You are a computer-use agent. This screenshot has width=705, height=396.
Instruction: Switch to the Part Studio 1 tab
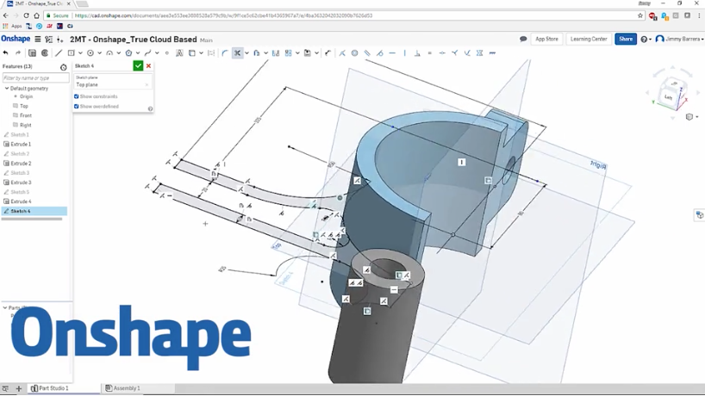click(x=50, y=389)
